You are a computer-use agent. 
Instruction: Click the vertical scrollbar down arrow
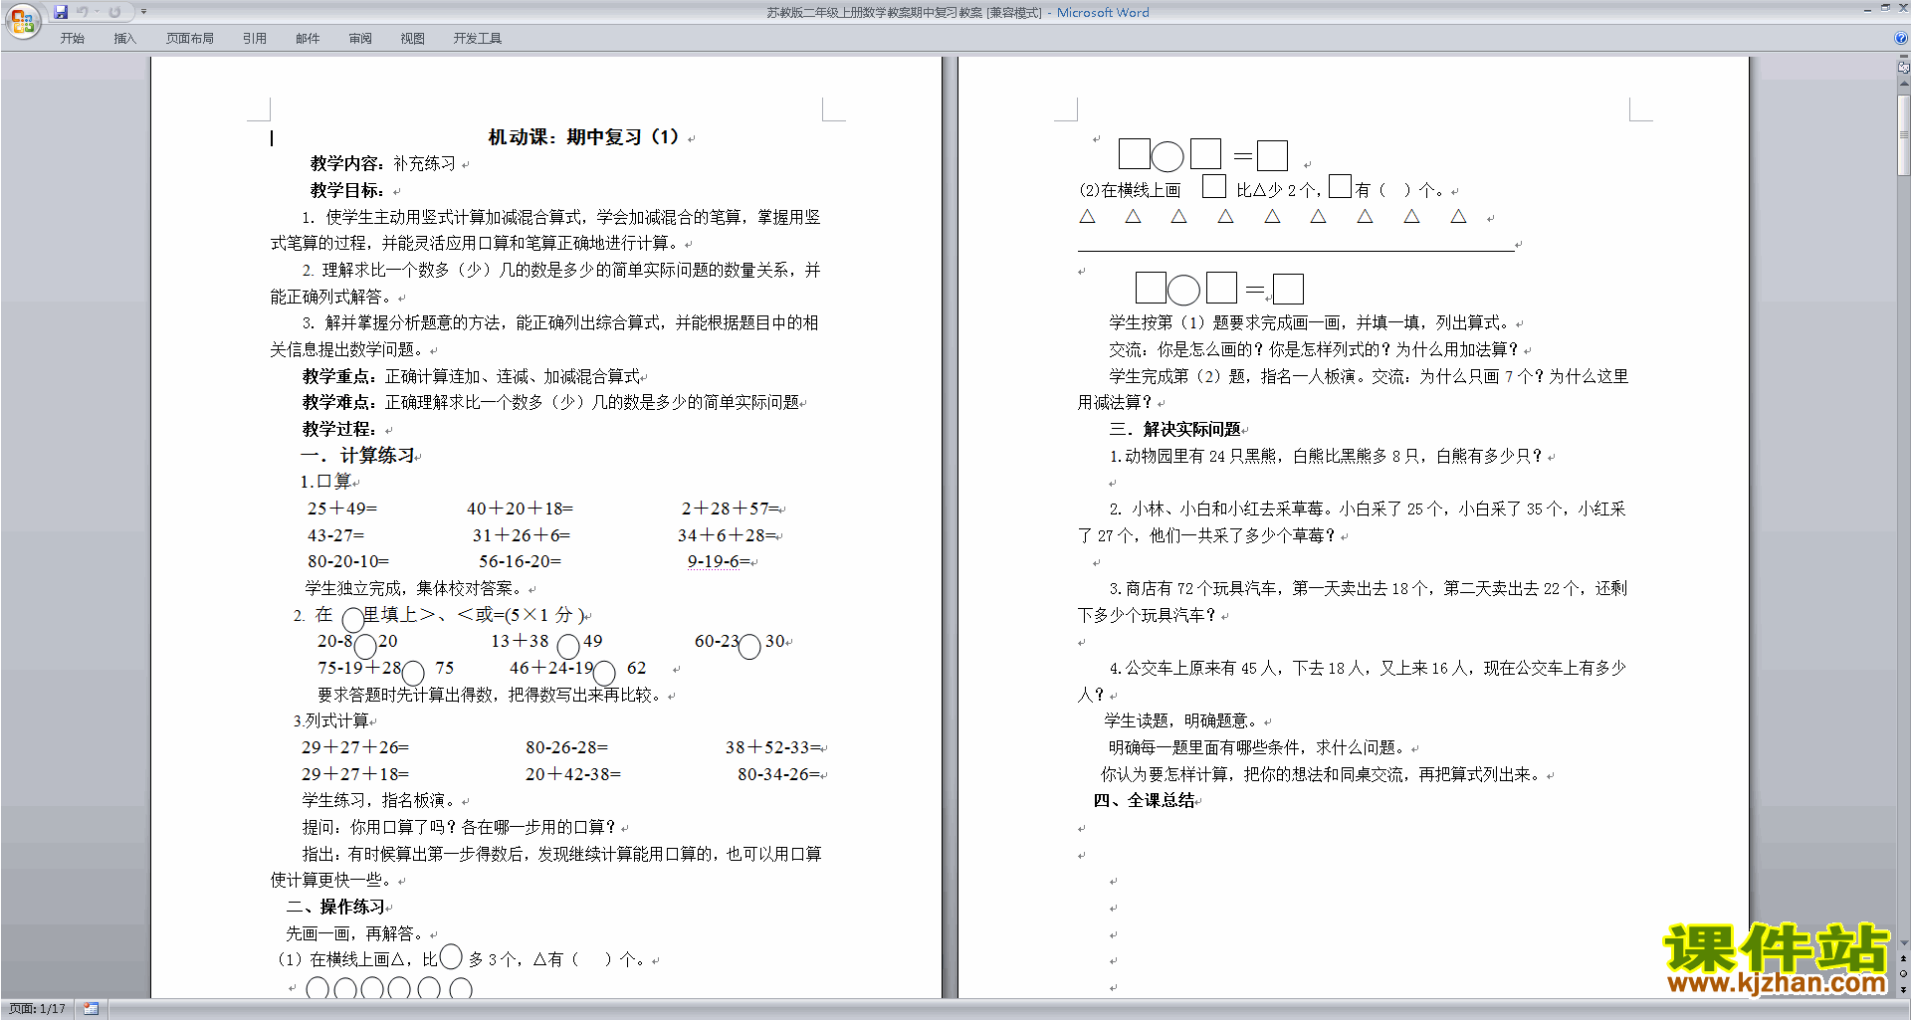pyautogui.click(x=1904, y=943)
